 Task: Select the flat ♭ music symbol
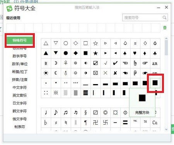pos(46,123)
